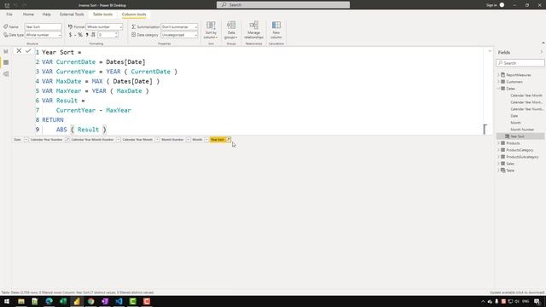Switch to the Home tab

[28, 14]
